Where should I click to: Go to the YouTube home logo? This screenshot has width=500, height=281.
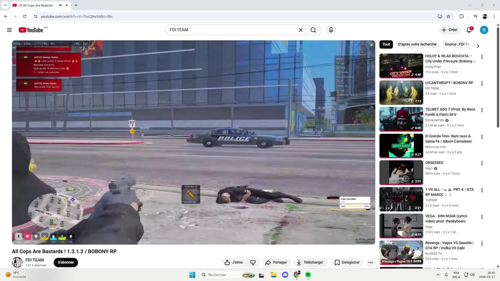click(x=31, y=30)
